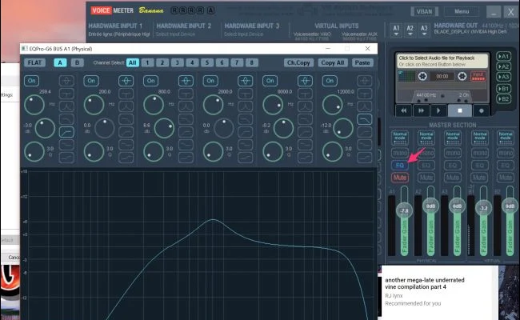Image resolution: width=520 pixels, height=320 pixels.
Task: Enable EQ on bus B1
Action: click(x=479, y=165)
